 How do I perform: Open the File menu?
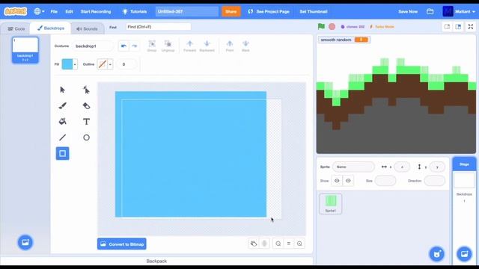coord(54,12)
